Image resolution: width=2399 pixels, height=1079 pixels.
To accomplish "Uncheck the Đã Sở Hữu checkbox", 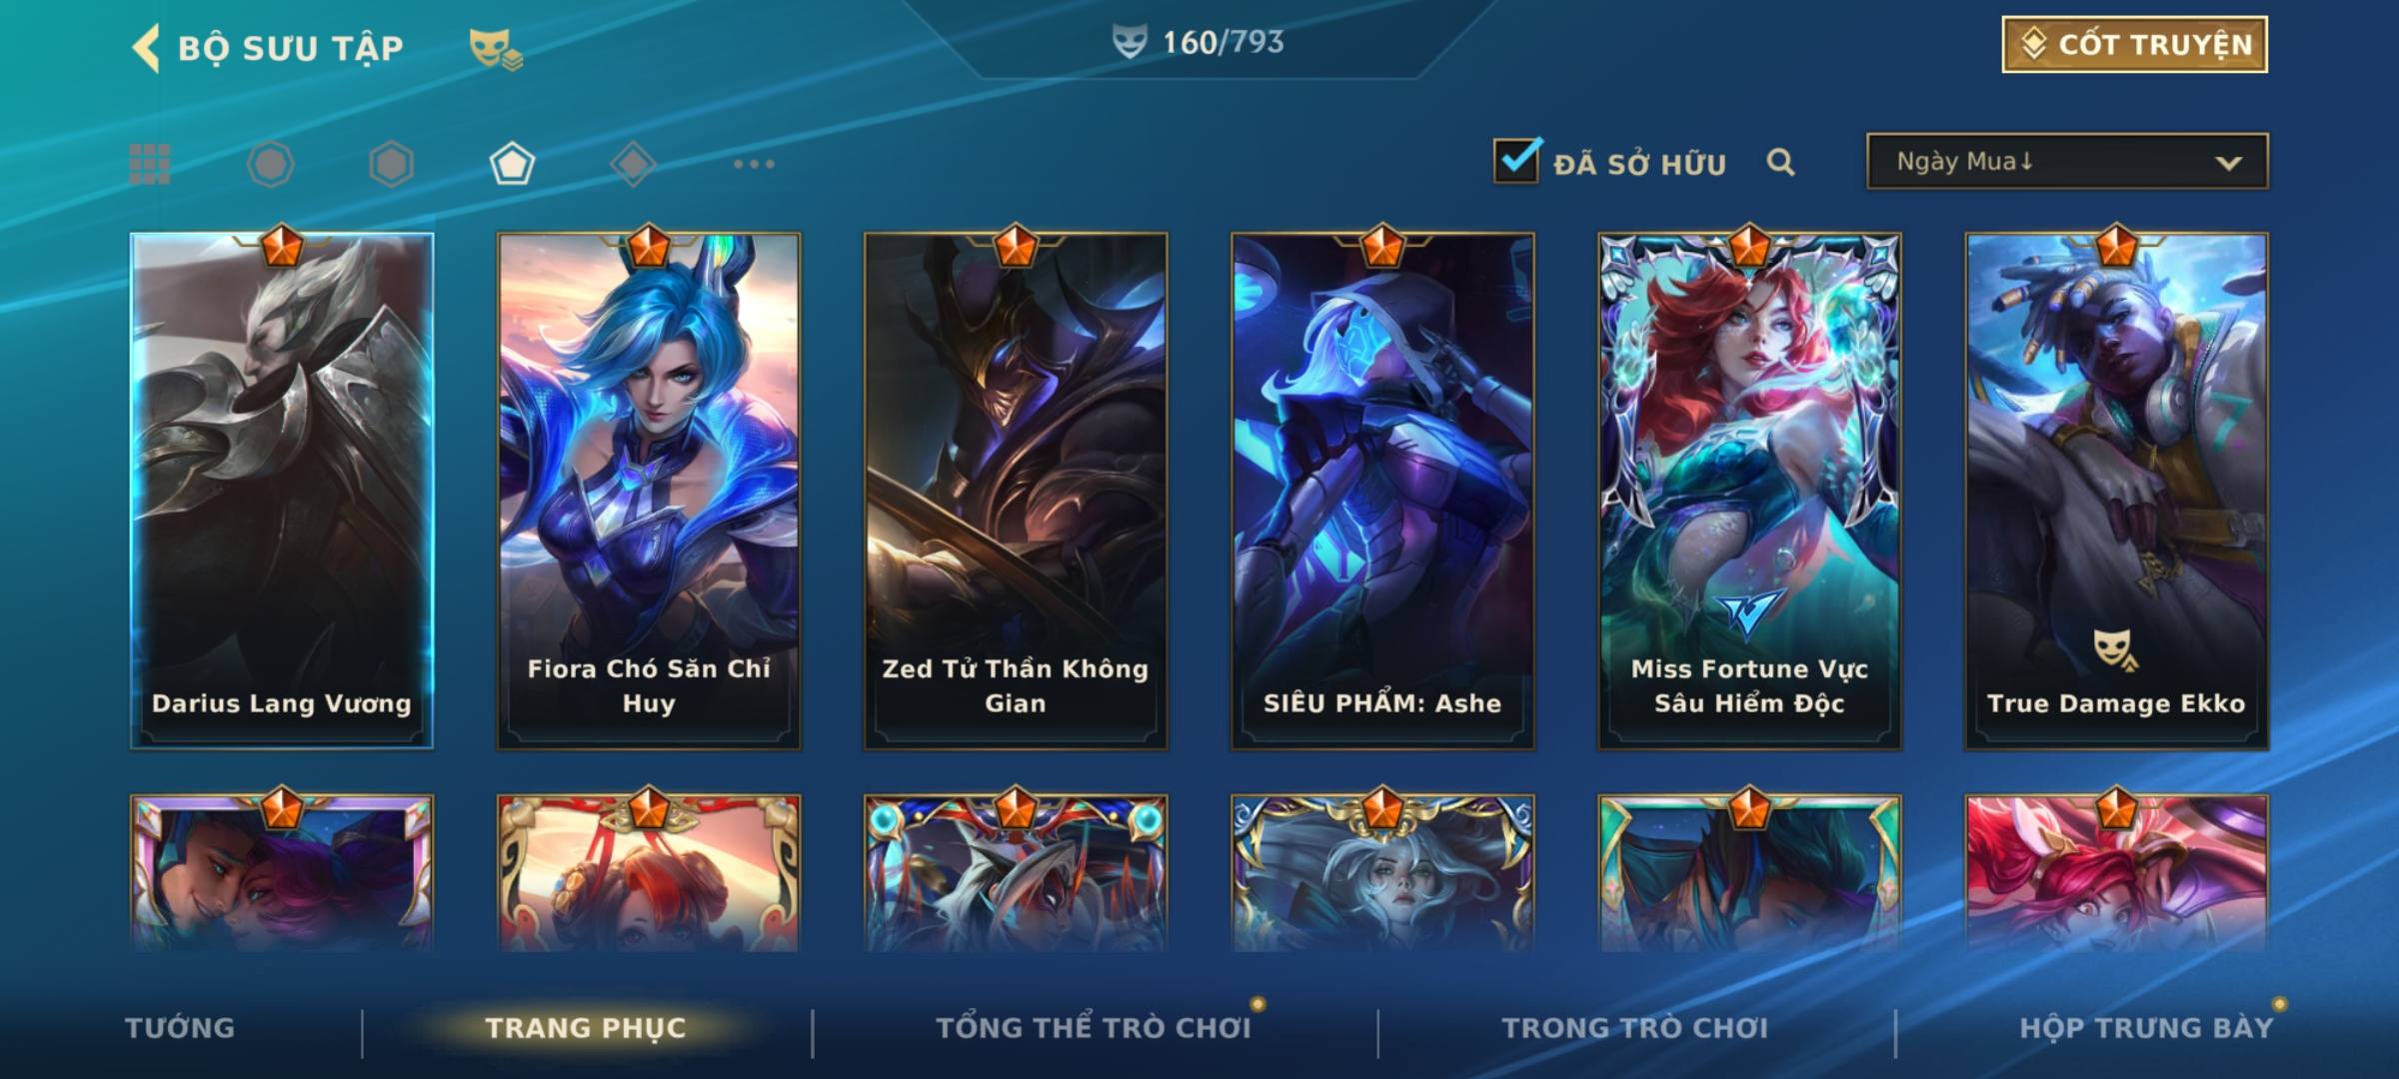I will [1516, 160].
